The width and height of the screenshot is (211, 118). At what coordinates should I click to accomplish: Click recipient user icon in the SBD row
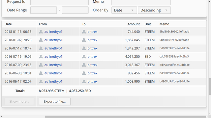point(84,57)
